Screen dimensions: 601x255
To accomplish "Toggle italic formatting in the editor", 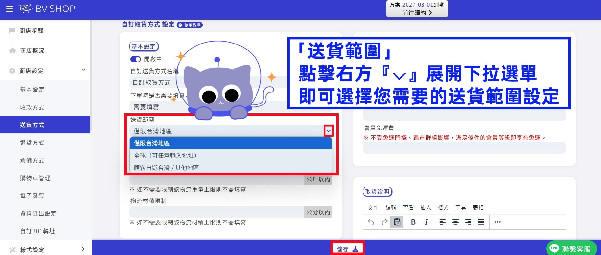I will tap(427, 222).
